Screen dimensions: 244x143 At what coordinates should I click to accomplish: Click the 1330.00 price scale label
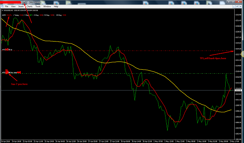pos(238,26)
